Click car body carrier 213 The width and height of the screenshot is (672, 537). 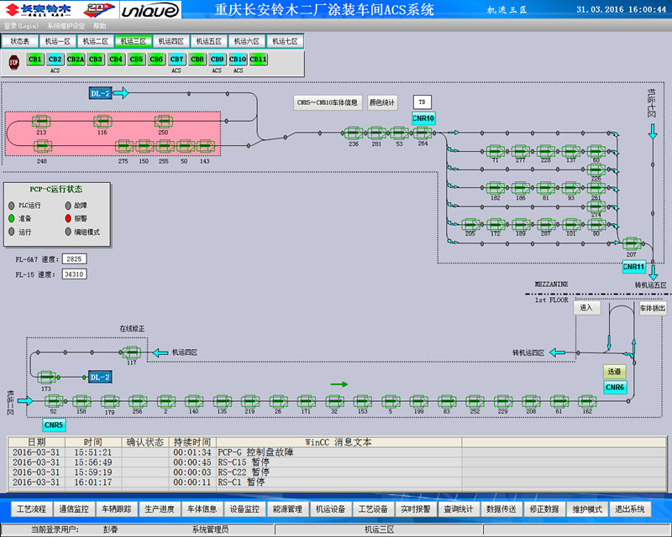coord(42,122)
